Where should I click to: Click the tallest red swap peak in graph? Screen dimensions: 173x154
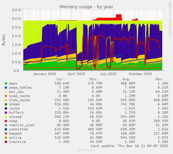point(119,17)
